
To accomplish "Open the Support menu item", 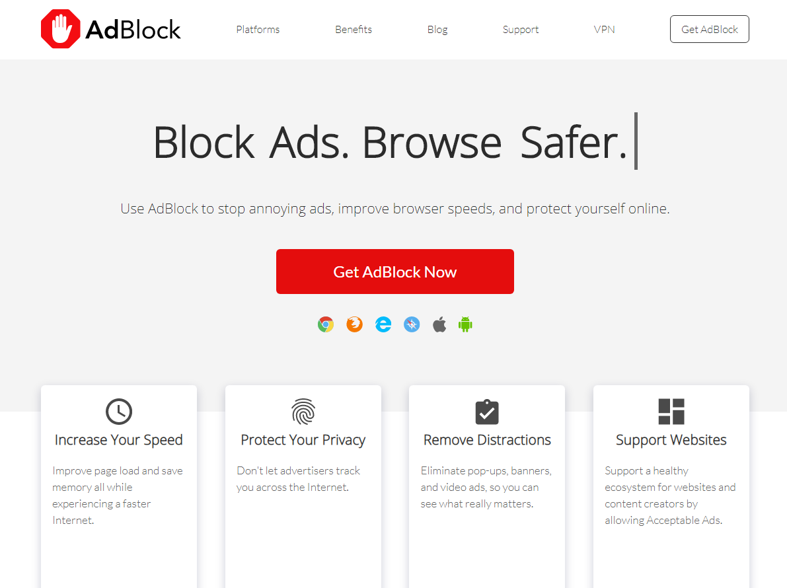I will [521, 29].
